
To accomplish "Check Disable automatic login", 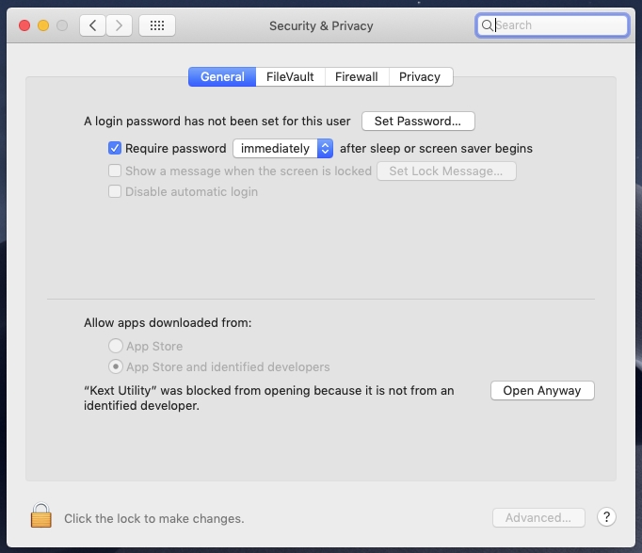I will coord(115,191).
